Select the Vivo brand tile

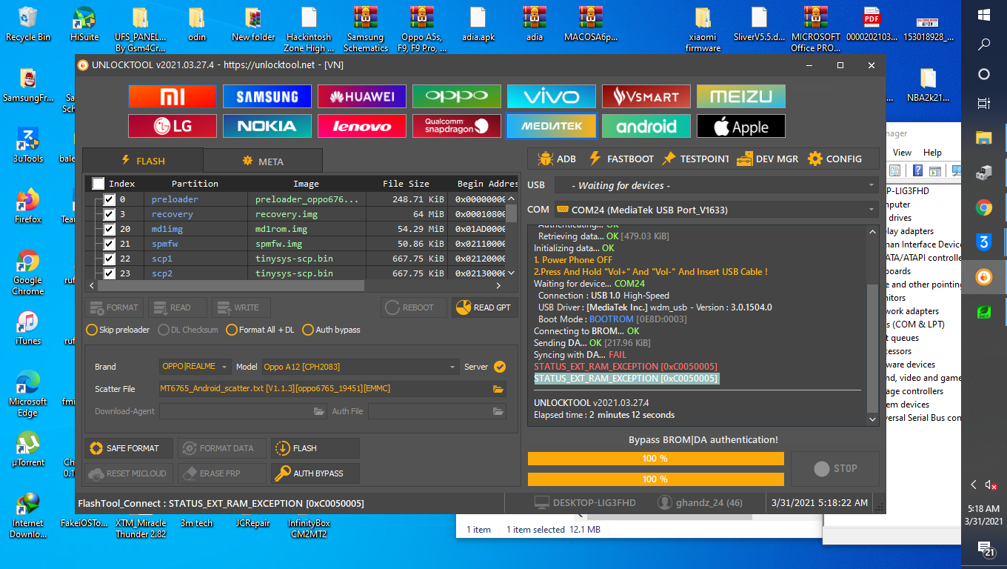coord(551,96)
